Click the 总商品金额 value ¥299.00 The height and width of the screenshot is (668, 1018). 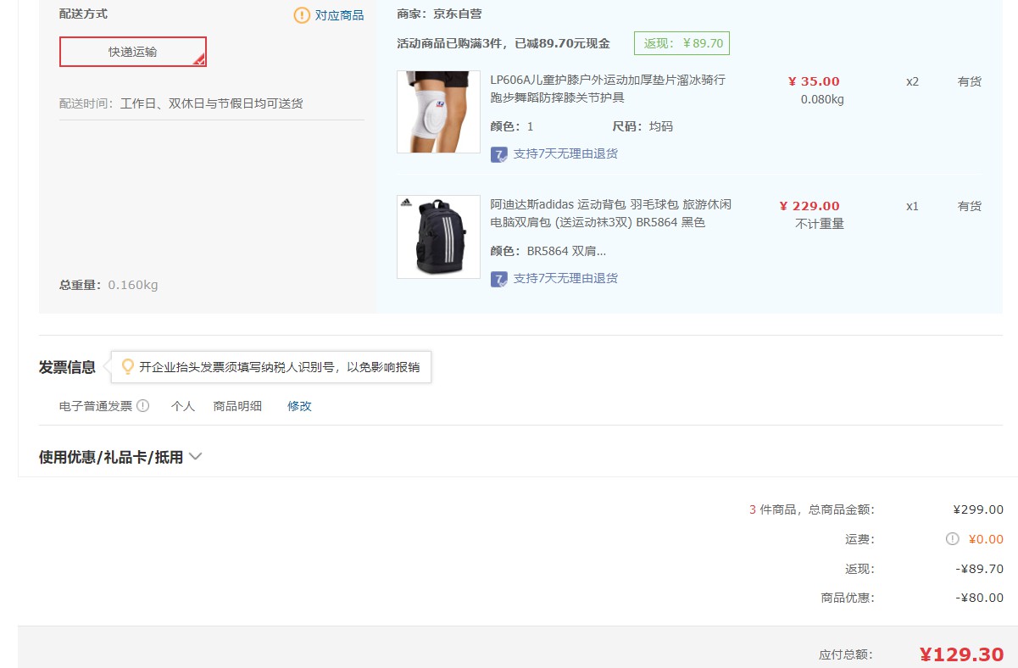click(x=978, y=509)
